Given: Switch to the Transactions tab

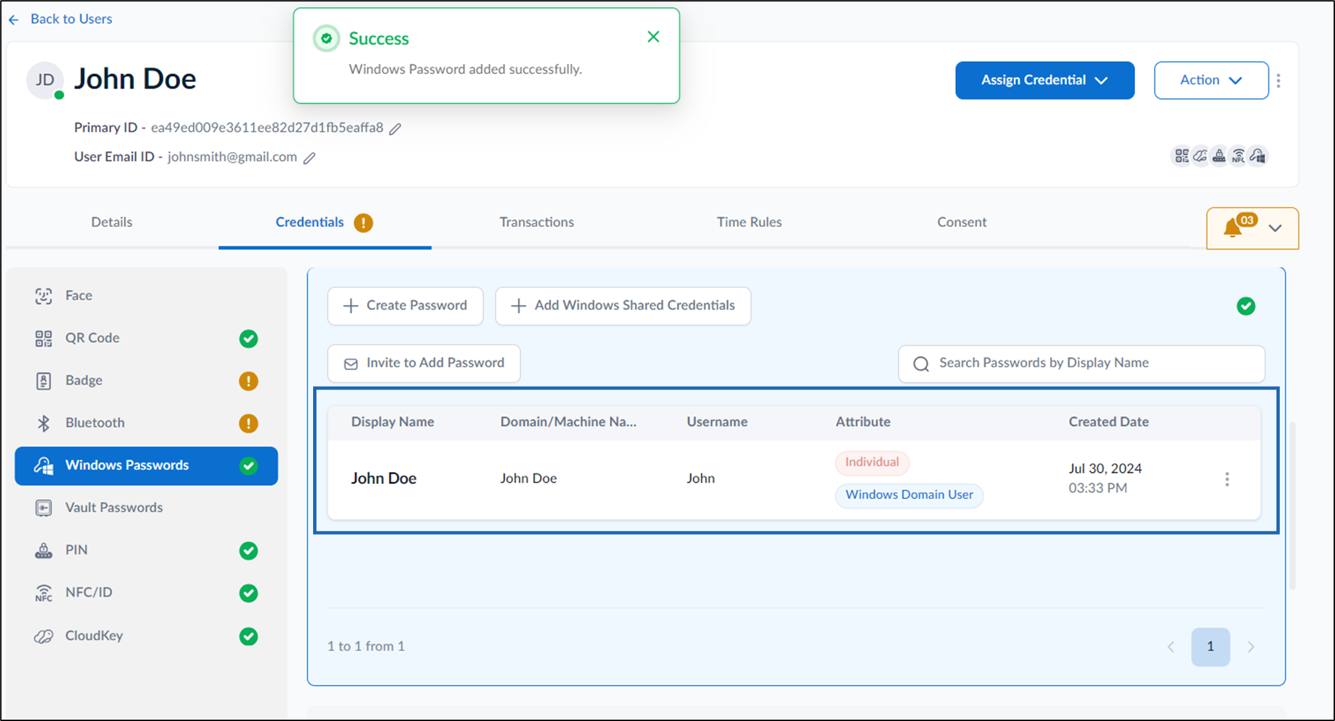Looking at the screenshot, I should tap(537, 222).
